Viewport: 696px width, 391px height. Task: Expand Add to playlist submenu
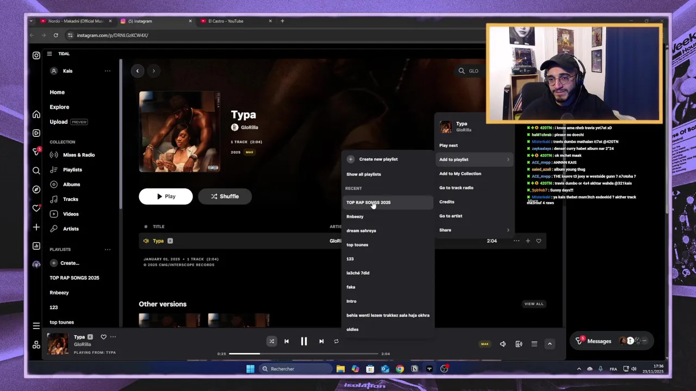474,159
